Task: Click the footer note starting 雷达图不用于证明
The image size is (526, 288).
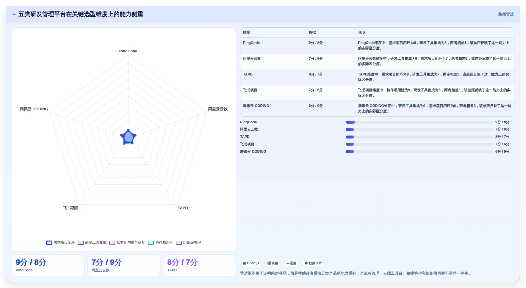Action: [356, 273]
